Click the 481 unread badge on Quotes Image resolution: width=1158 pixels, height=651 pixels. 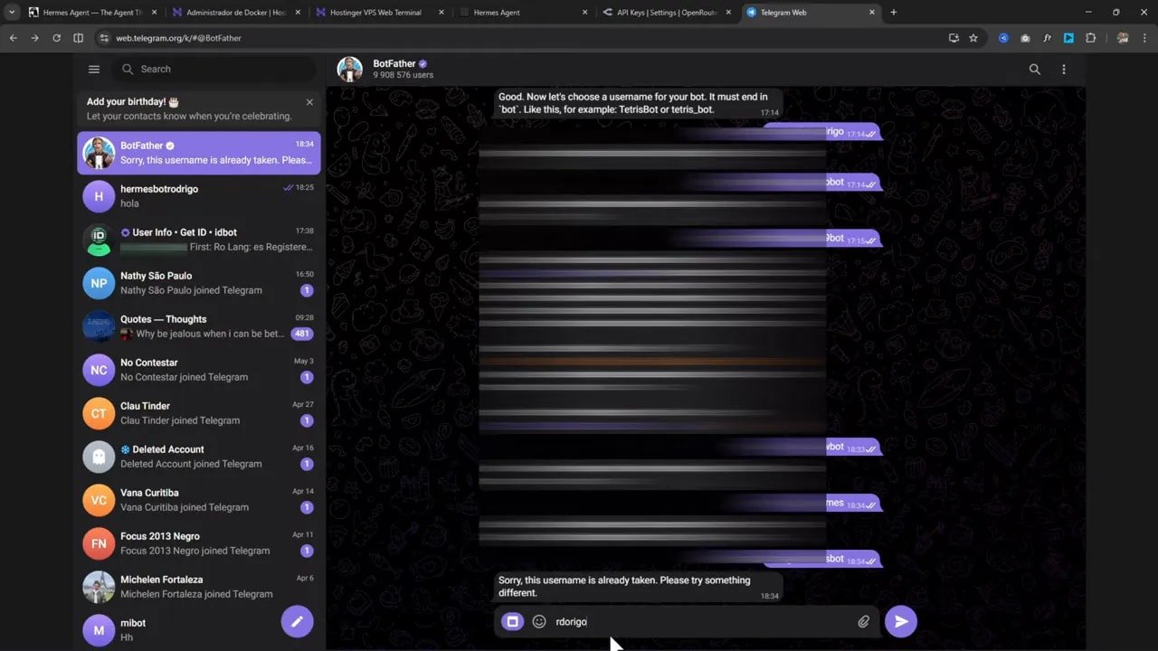302,334
